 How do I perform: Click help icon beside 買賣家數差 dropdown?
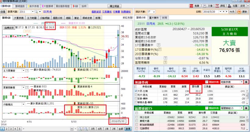(x=27, y=87)
